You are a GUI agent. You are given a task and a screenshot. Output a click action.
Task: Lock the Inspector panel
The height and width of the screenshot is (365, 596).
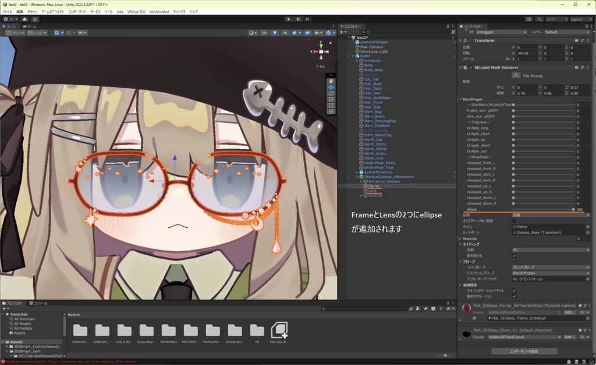(587, 27)
